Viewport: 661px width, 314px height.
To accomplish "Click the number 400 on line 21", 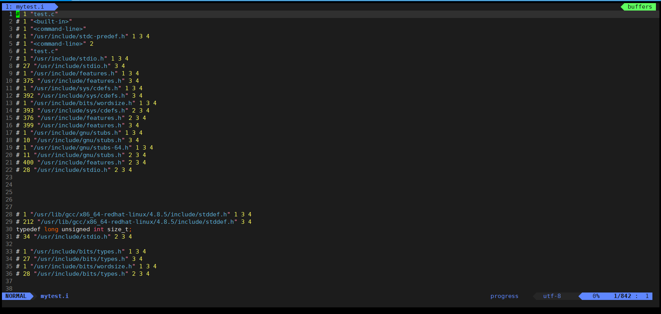I will tap(28, 162).
